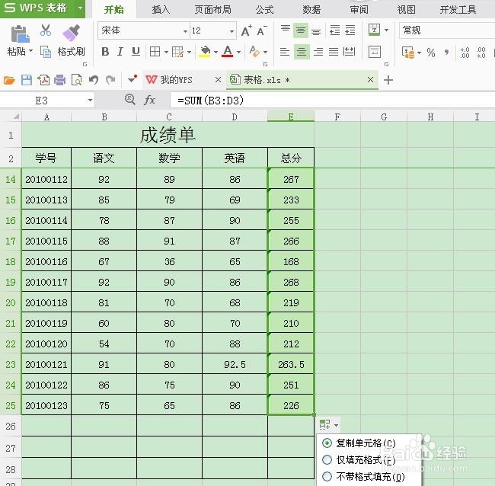Click the Wrap text icon
Viewport: 495px width, 486px height.
point(375,52)
